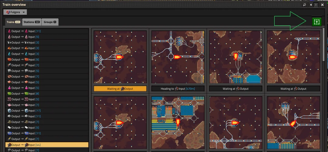Switch to the Groups tab
Image resolution: width=328 pixels, height=152 pixels.
[50, 22]
